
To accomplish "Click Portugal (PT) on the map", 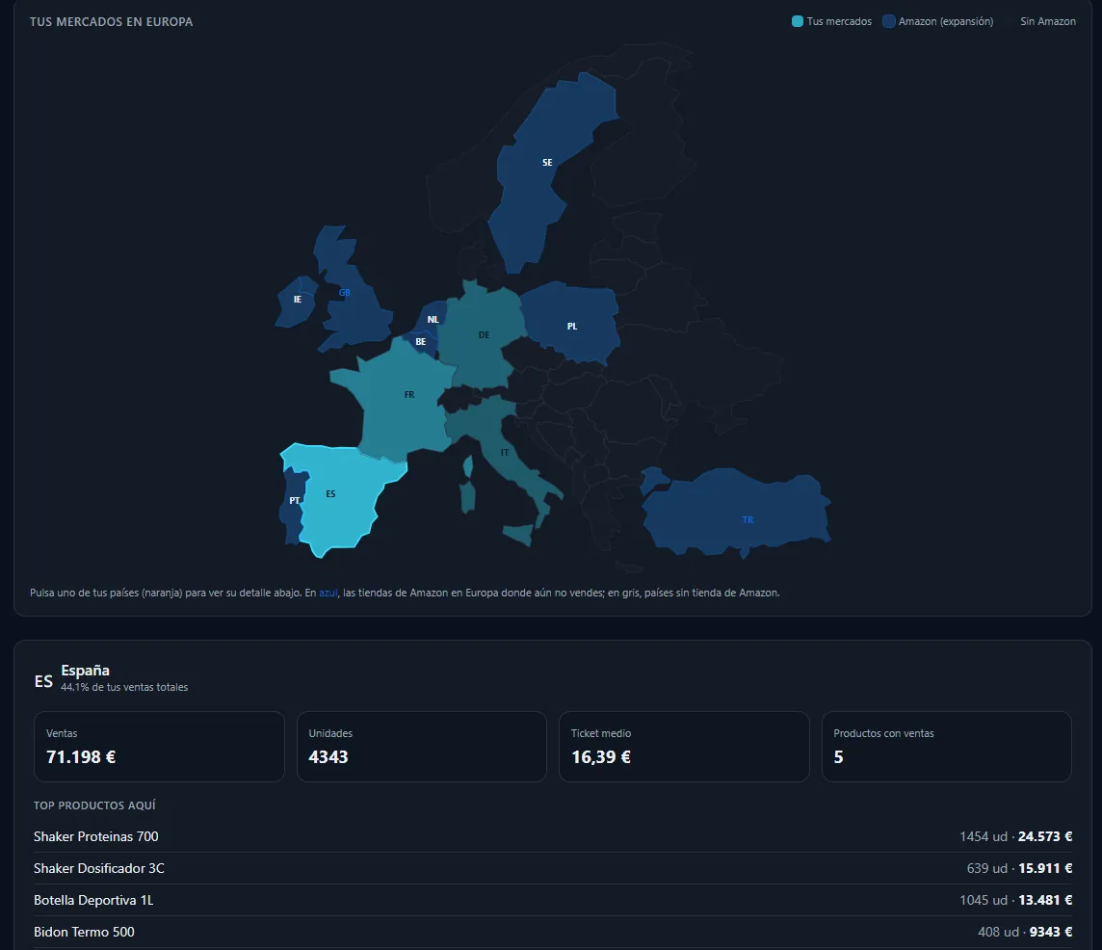I will [293, 506].
